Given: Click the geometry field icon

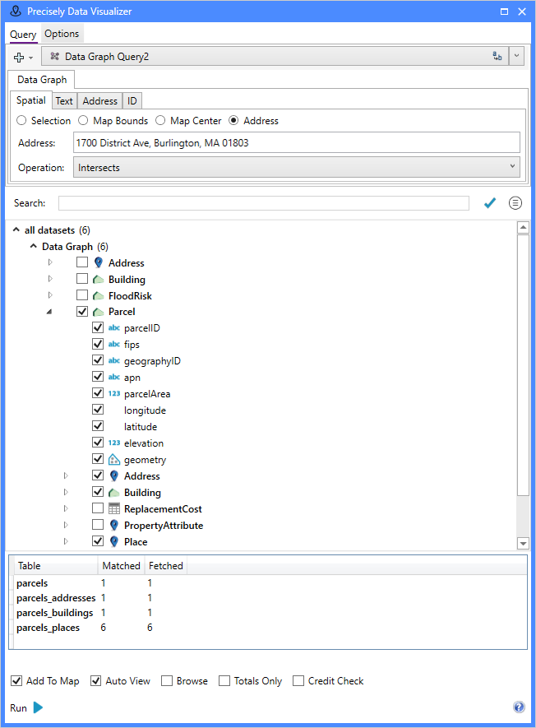Looking at the screenshot, I should coord(113,460).
